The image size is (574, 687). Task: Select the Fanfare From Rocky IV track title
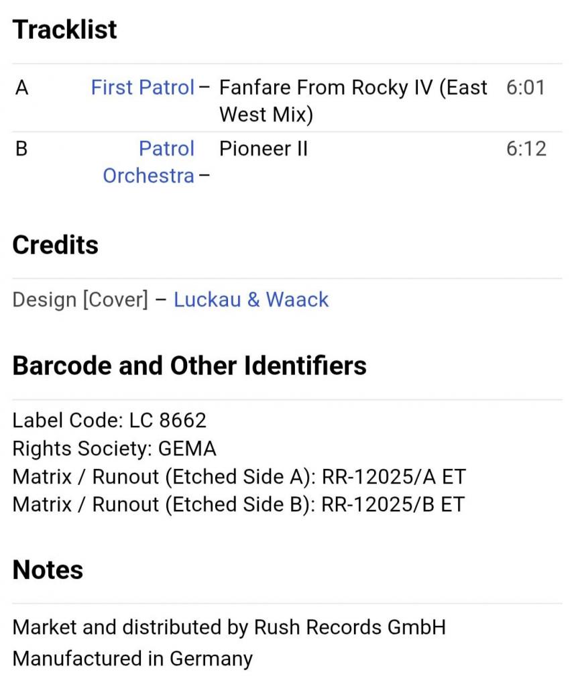(x=353, y=101)
